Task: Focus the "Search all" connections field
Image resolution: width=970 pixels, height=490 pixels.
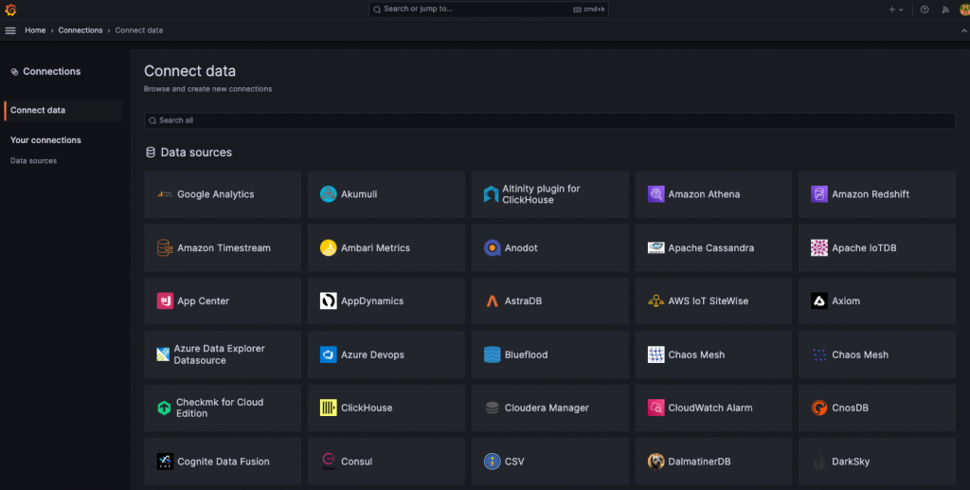Action: pos(549,120)
